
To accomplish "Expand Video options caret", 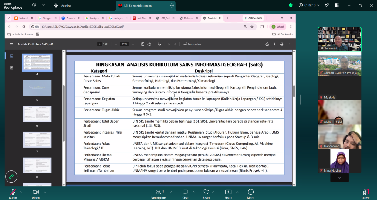I will pyautogui.click(x=45, y=192).
